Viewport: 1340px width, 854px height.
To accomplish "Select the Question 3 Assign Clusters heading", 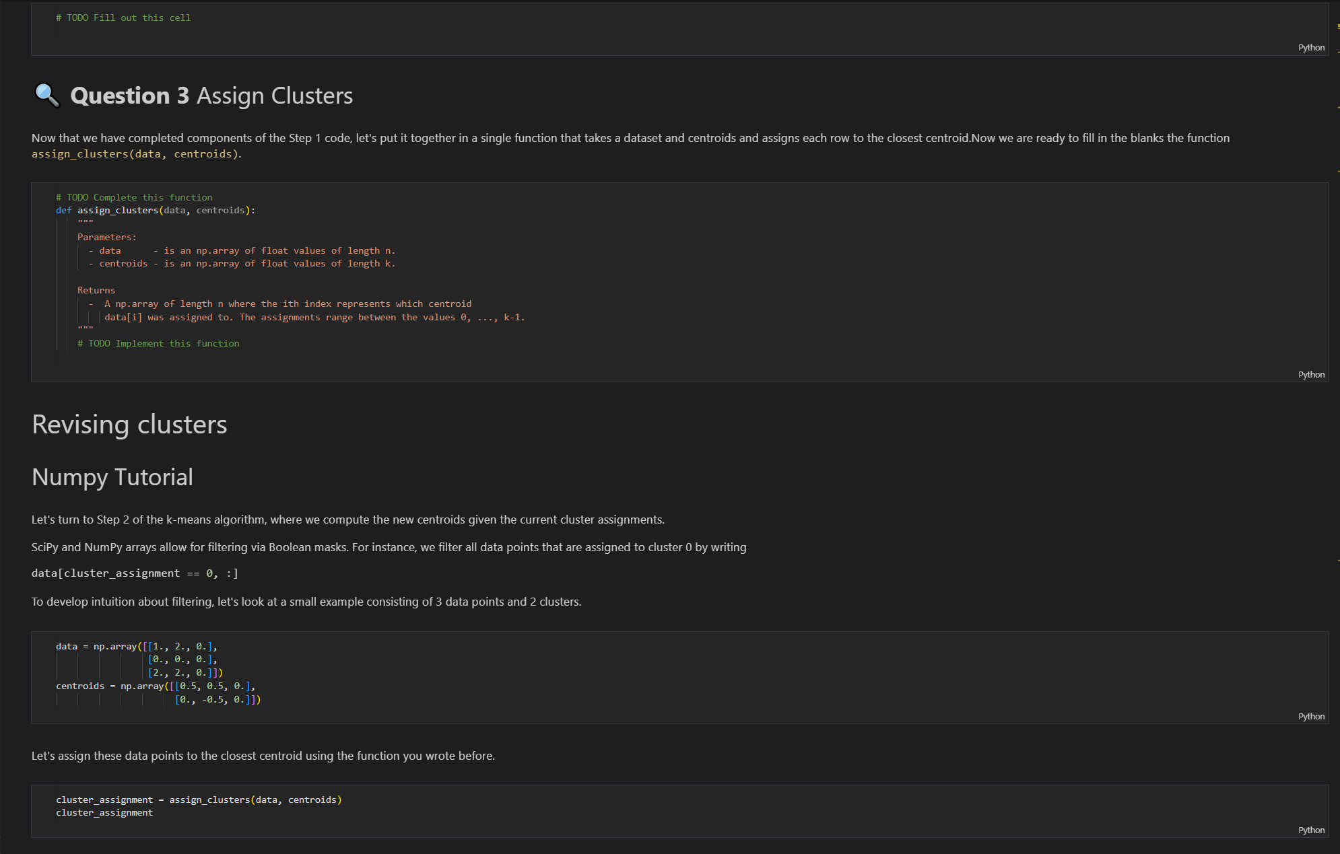I will [x=211, y=96].
